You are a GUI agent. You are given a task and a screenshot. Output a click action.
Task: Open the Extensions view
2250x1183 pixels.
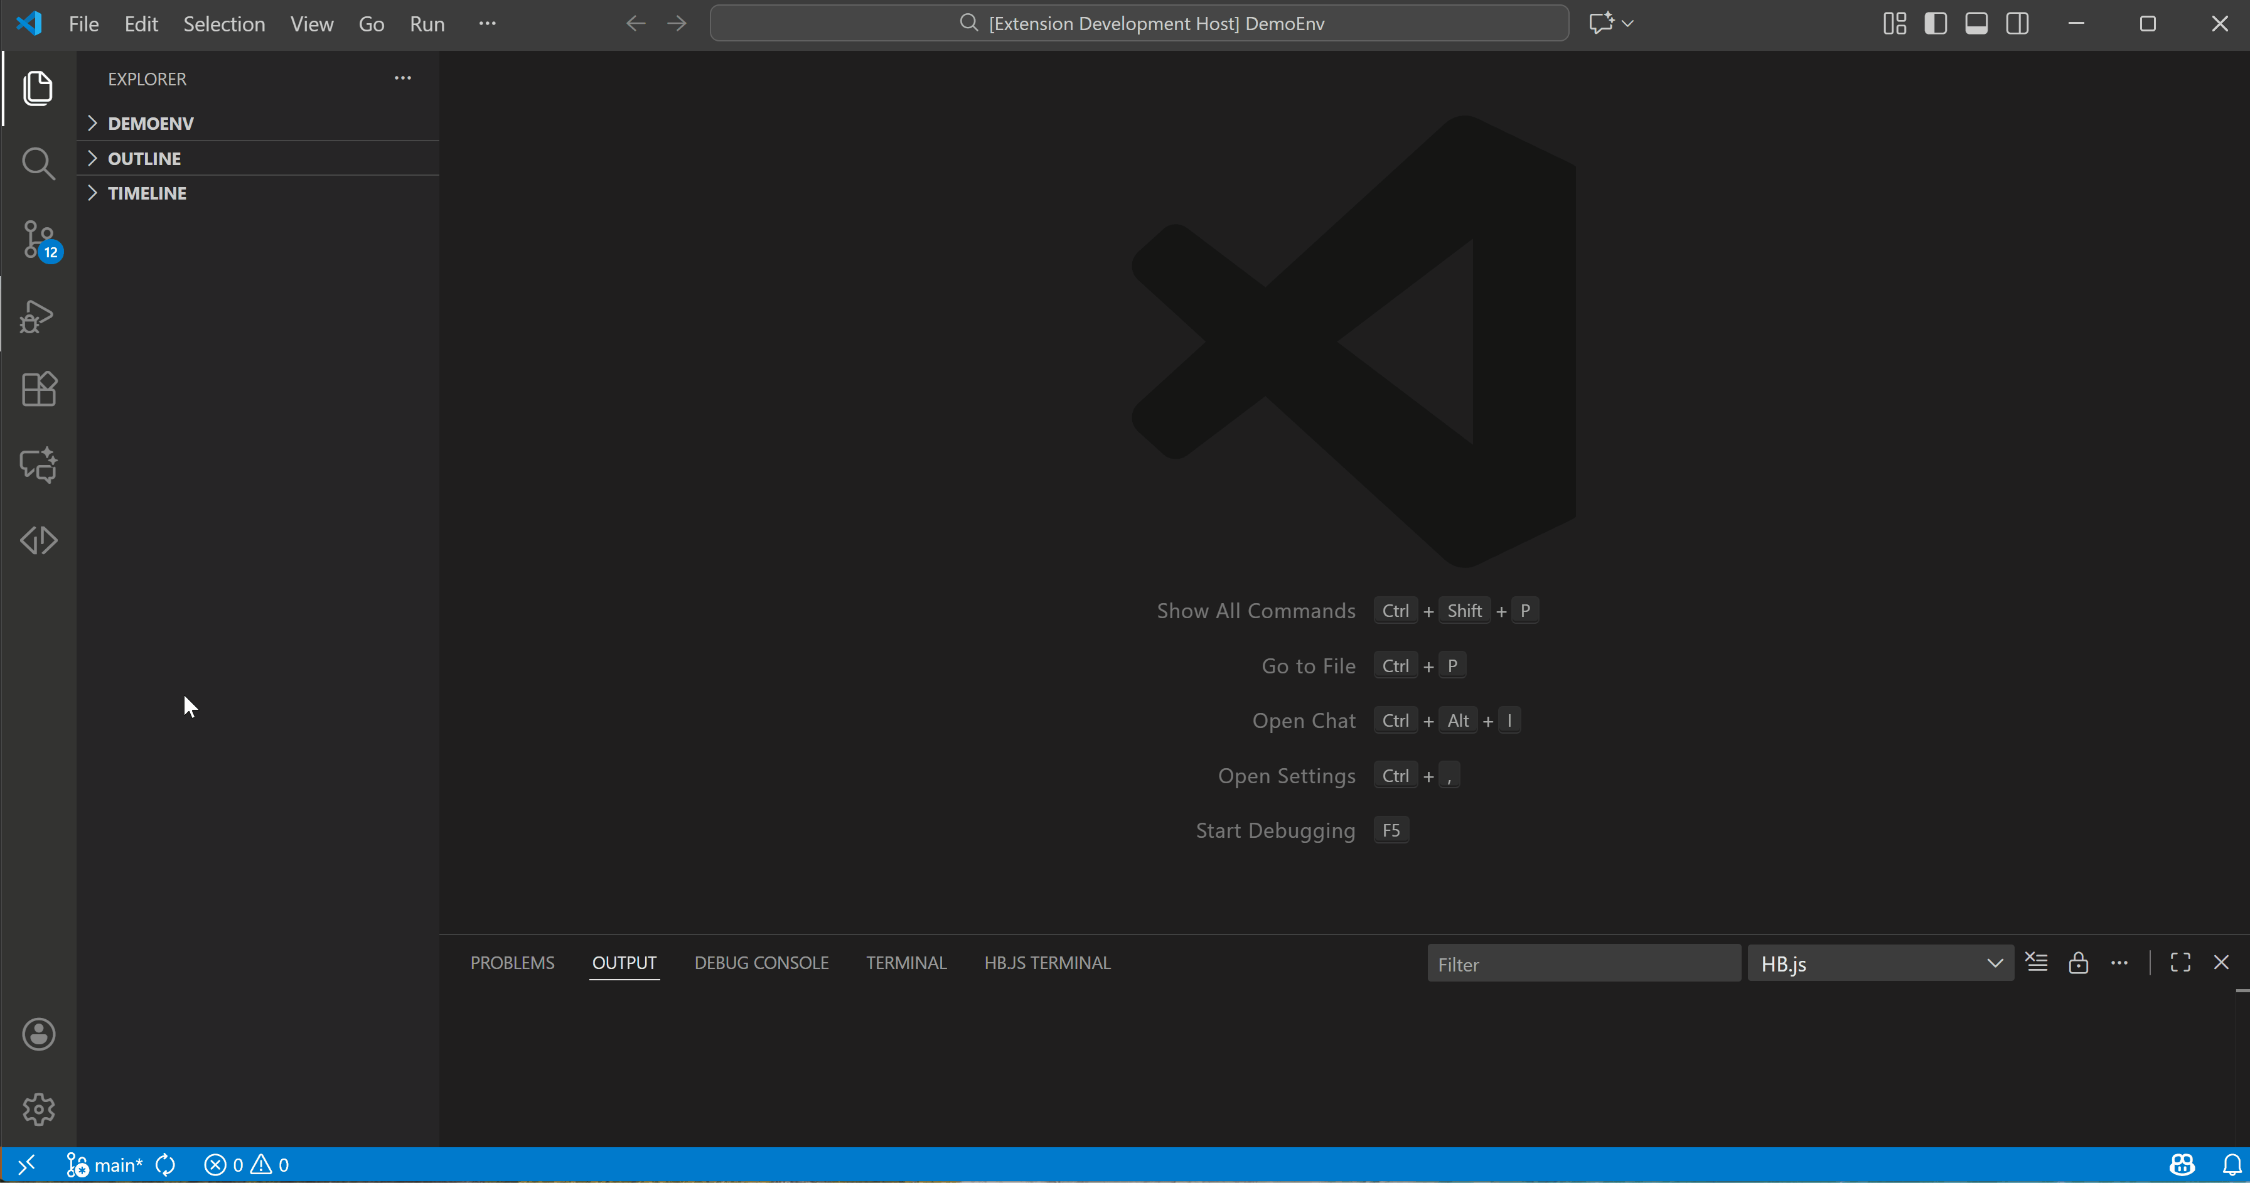tap(38, 390)
